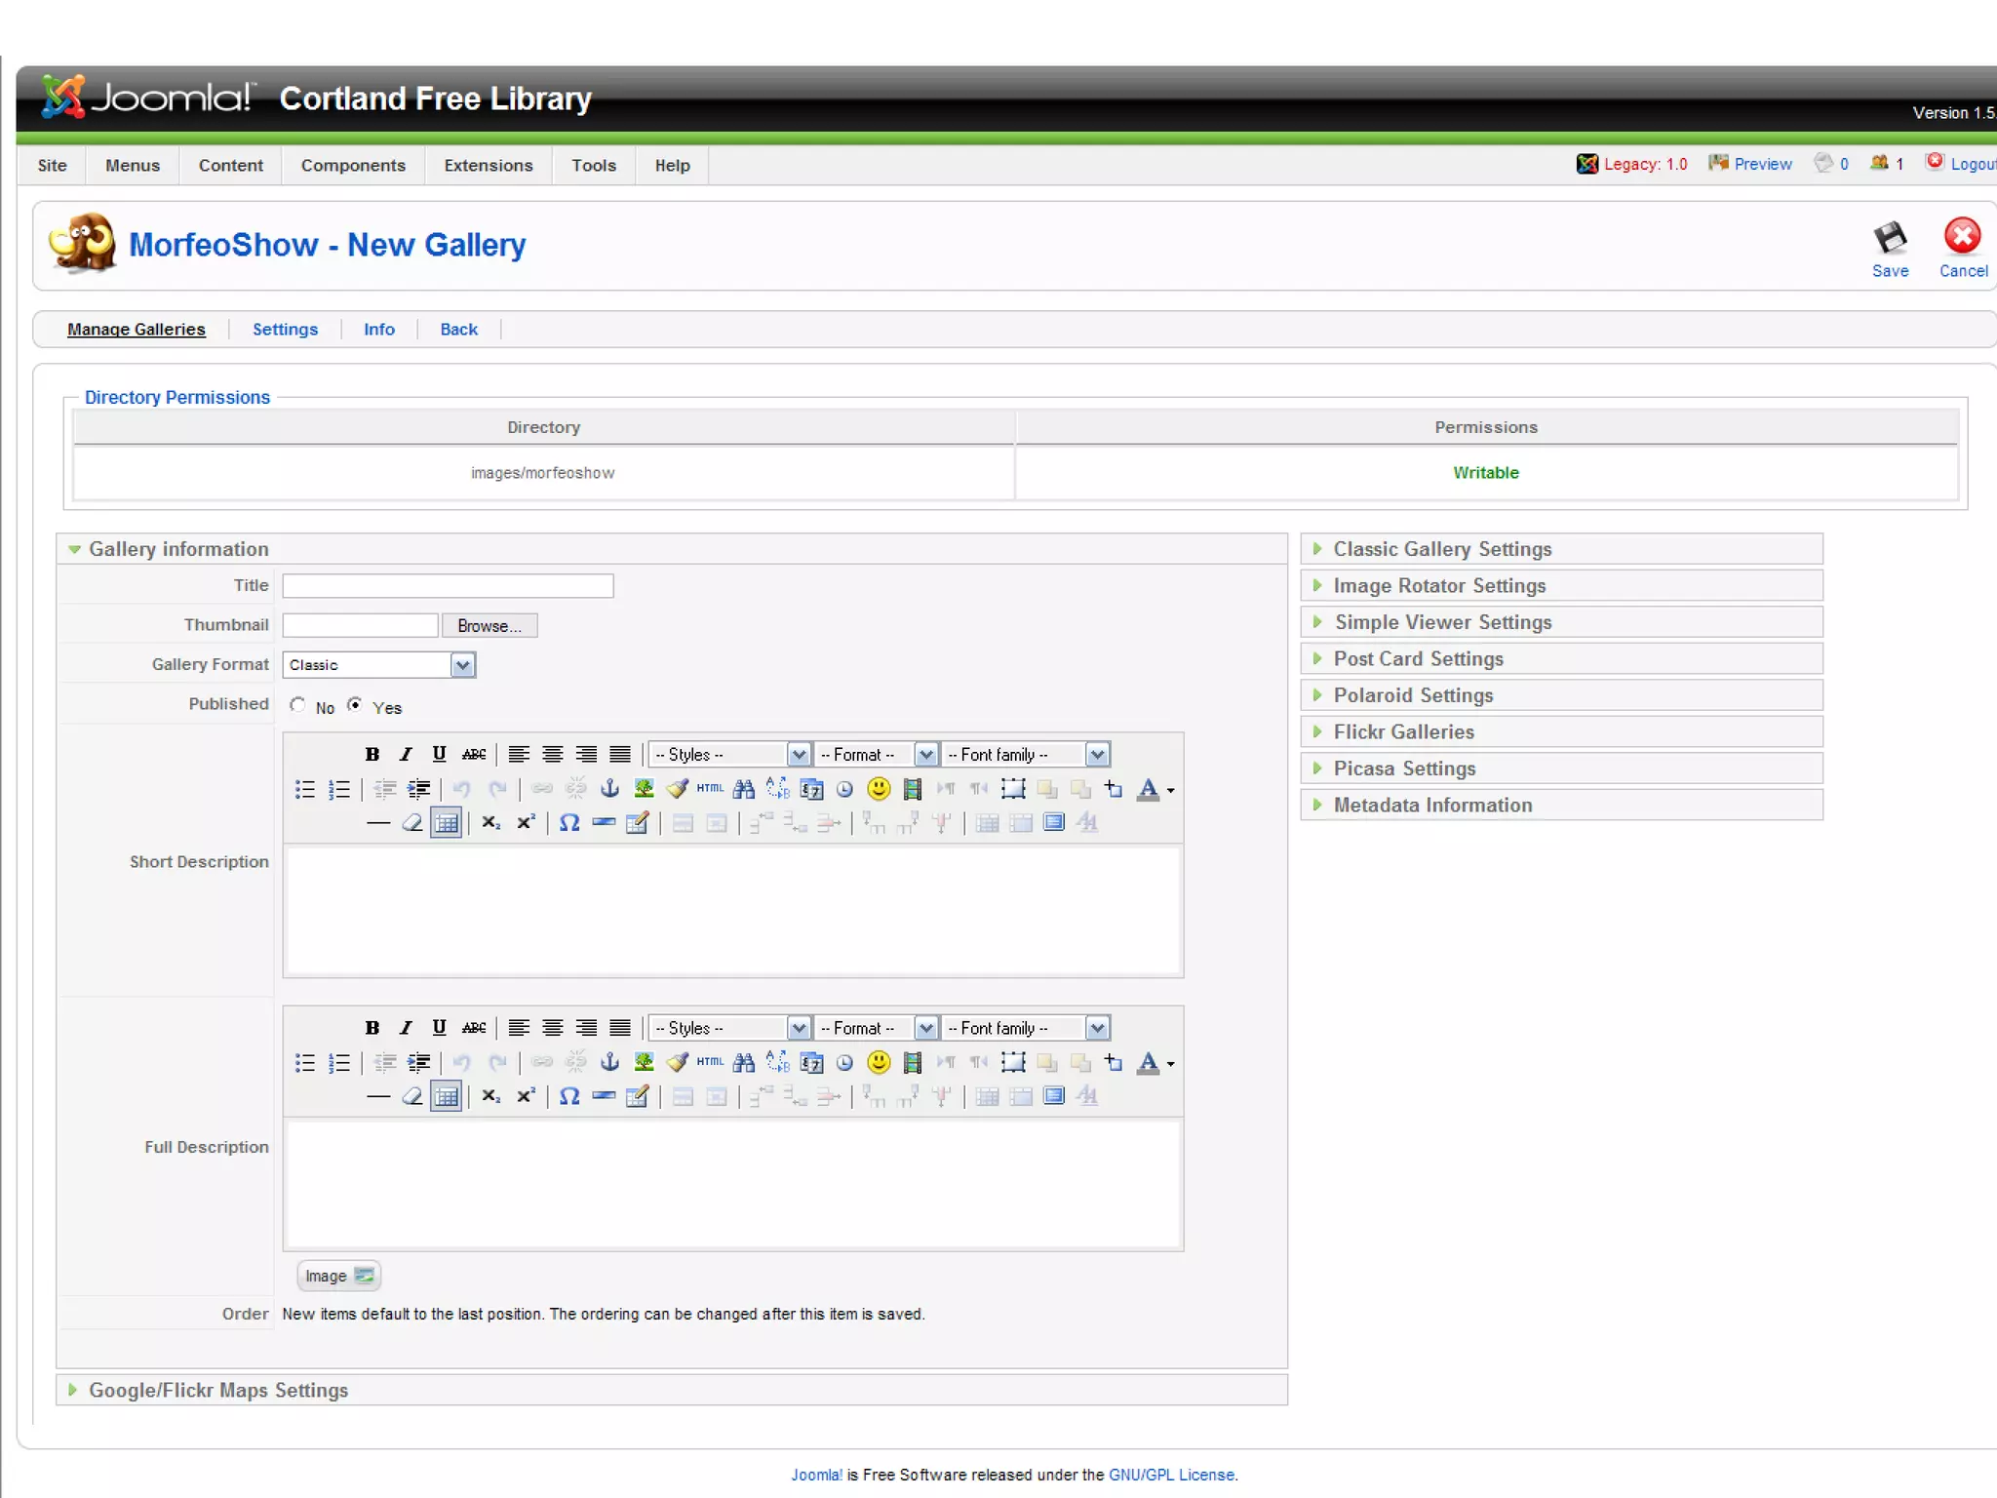Screen dimensions: 1997x1498
Task: Apply superscript in Short Description editor
Action: tap(526, 822)
